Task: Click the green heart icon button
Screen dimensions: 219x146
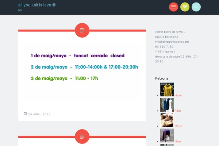Action: pos(185,7)
